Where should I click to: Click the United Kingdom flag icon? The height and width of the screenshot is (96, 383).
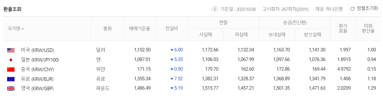pyautogui.click(x=11, y=89)
